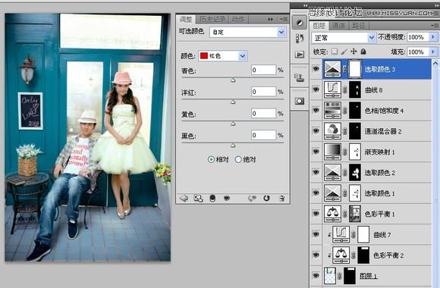This screenshot has height=288, width=440.
Task: Select 渐变映射 1 gradient map icon
Action: 332,152
